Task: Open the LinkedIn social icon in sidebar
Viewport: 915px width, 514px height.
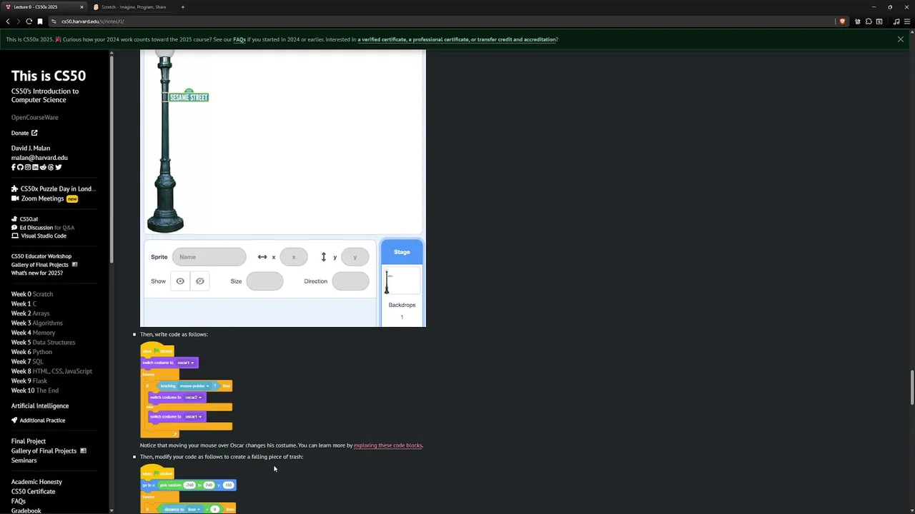Action: tap(35, 167)
